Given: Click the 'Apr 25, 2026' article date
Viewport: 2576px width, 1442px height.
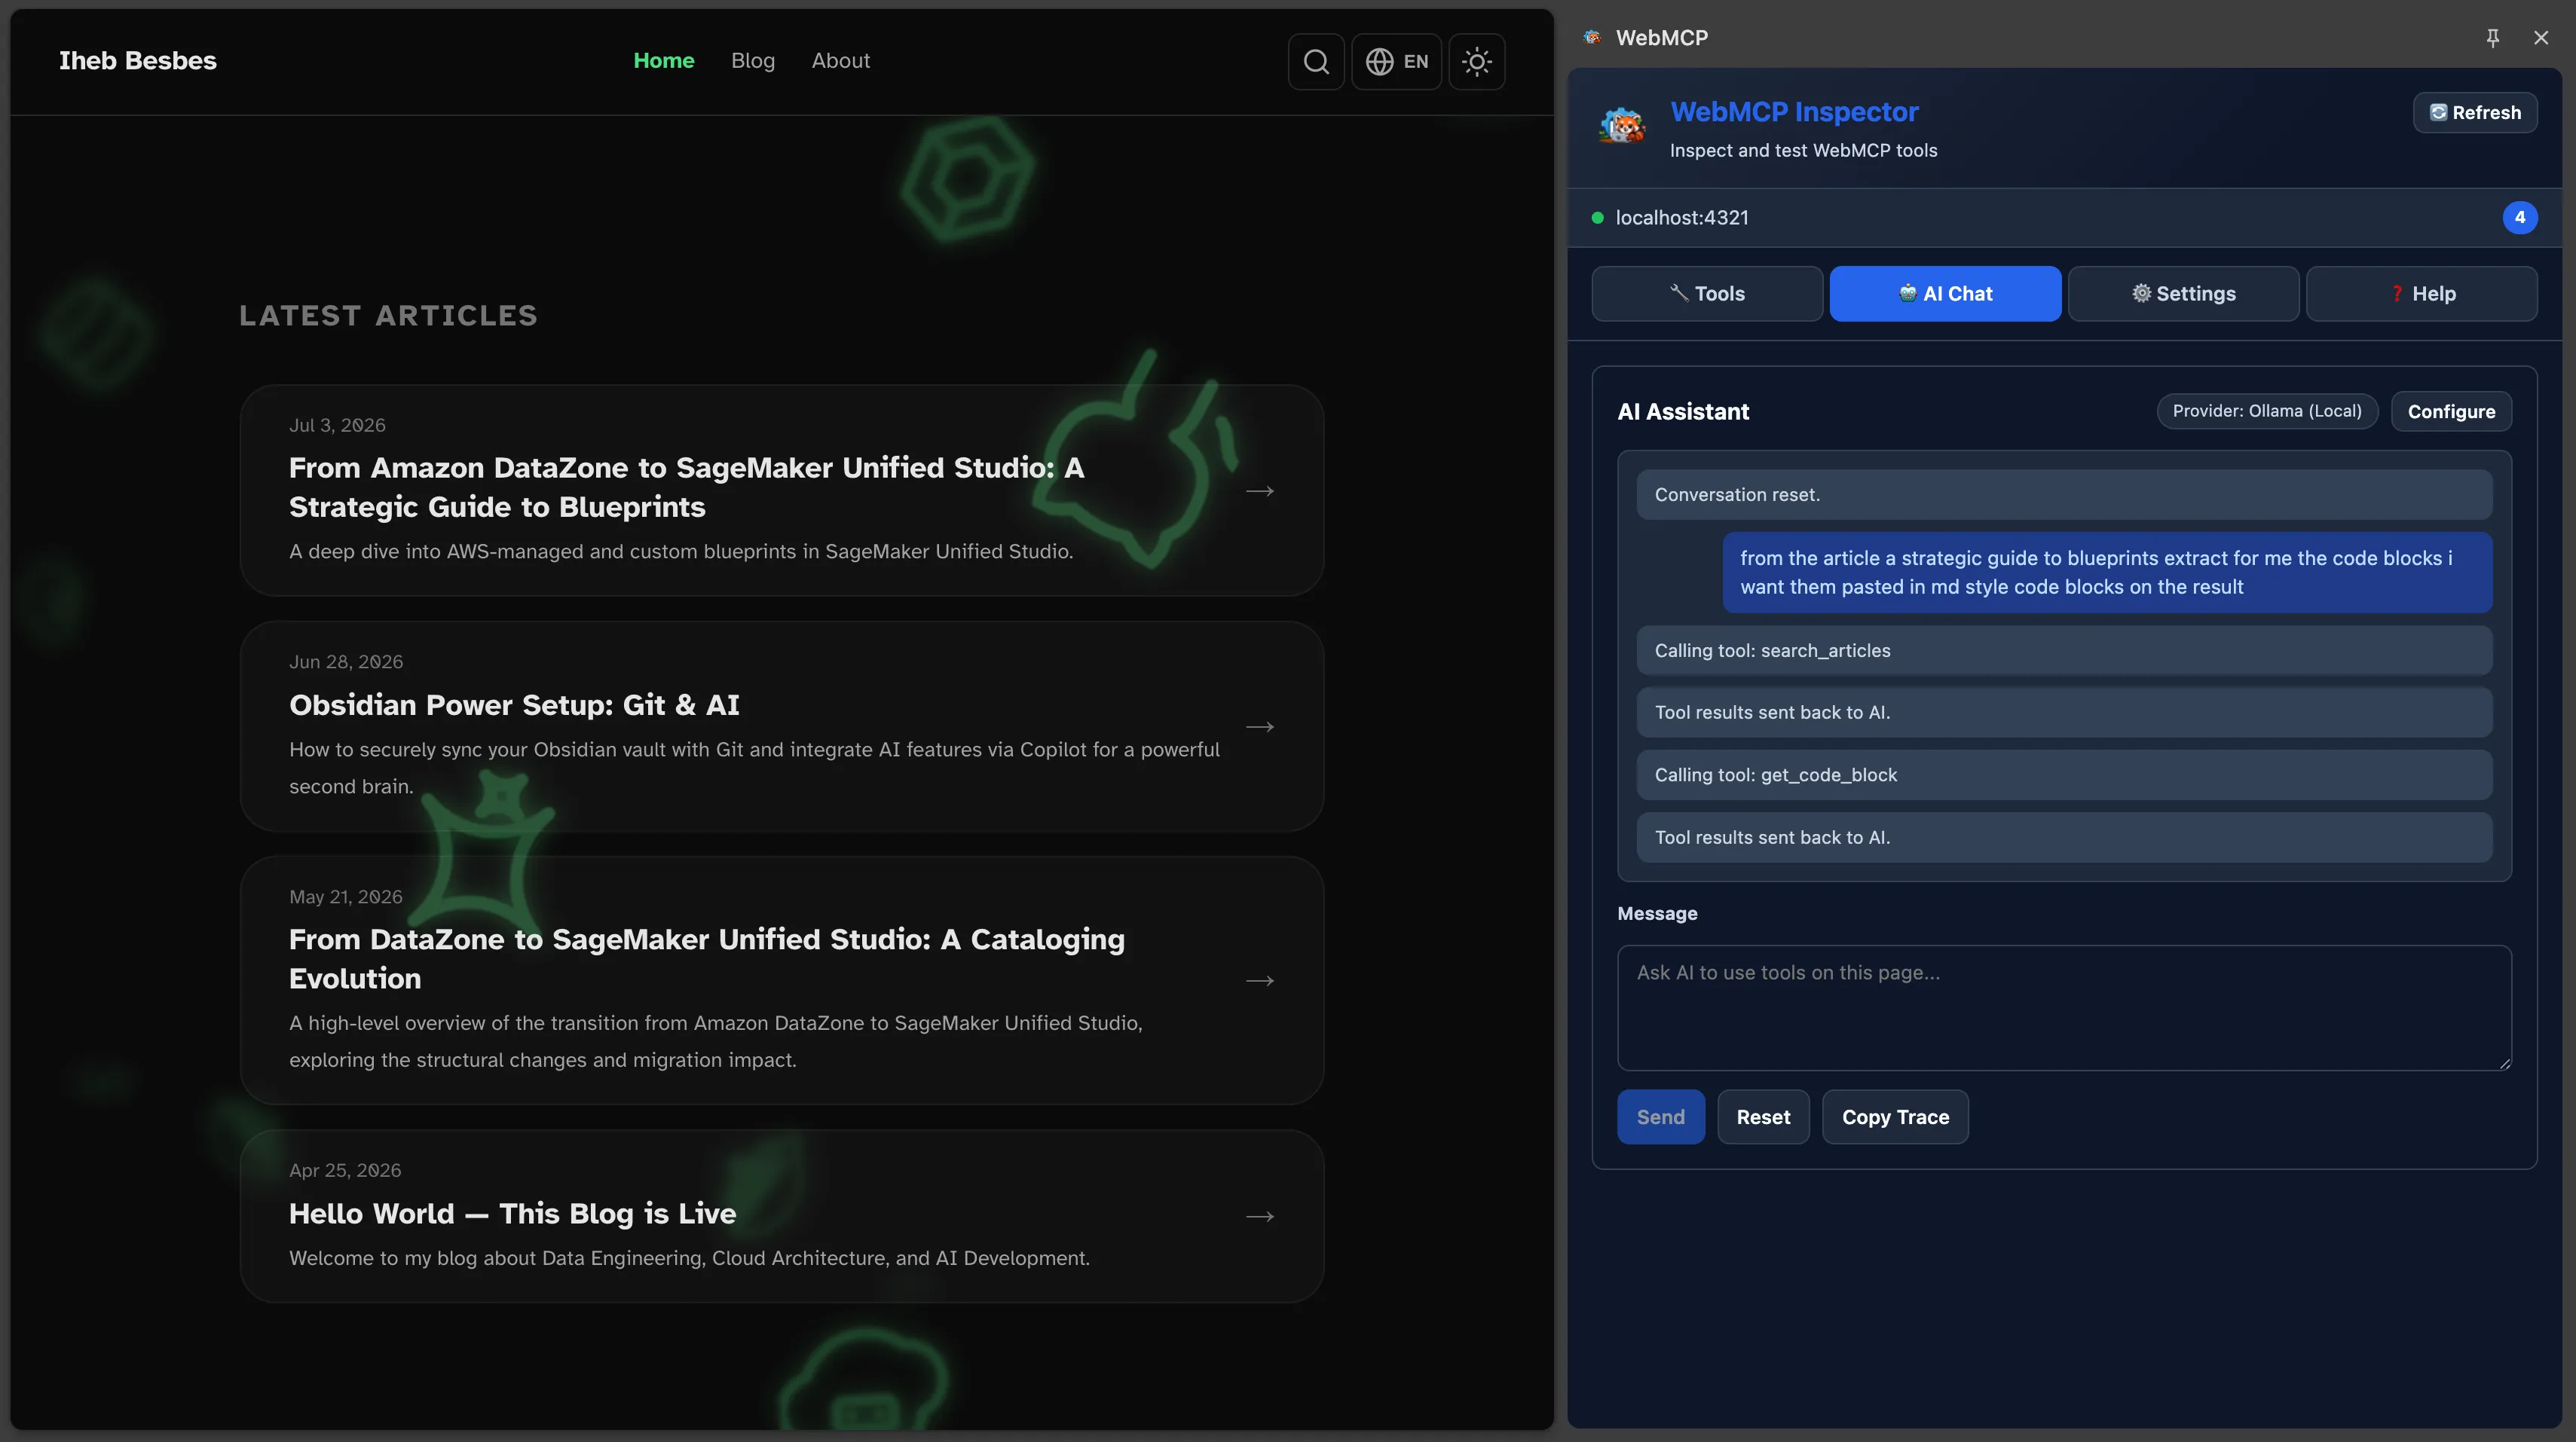Looking at the screenshot, I should tap(345, 1171).
